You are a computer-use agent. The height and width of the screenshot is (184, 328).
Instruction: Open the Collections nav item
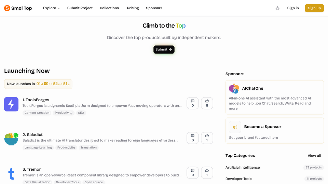[109, 8]
